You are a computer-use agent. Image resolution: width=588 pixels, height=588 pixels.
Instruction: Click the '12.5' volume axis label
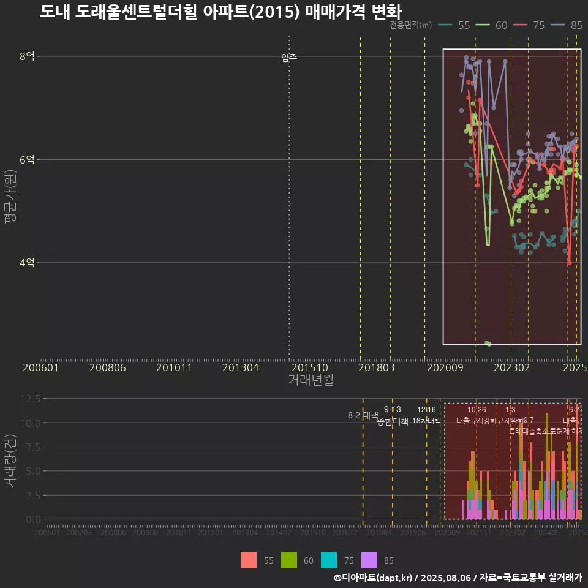31,399
